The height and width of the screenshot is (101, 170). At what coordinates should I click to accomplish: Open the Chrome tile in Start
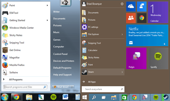142,18
